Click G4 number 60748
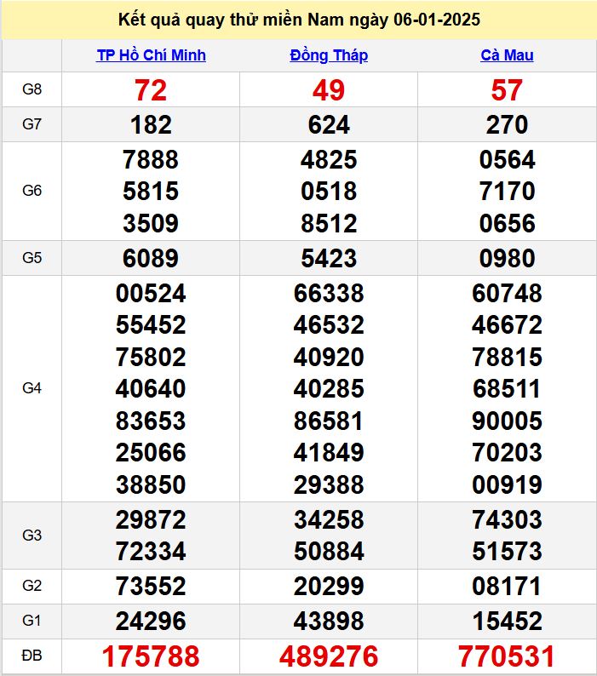 pos(507,293)
